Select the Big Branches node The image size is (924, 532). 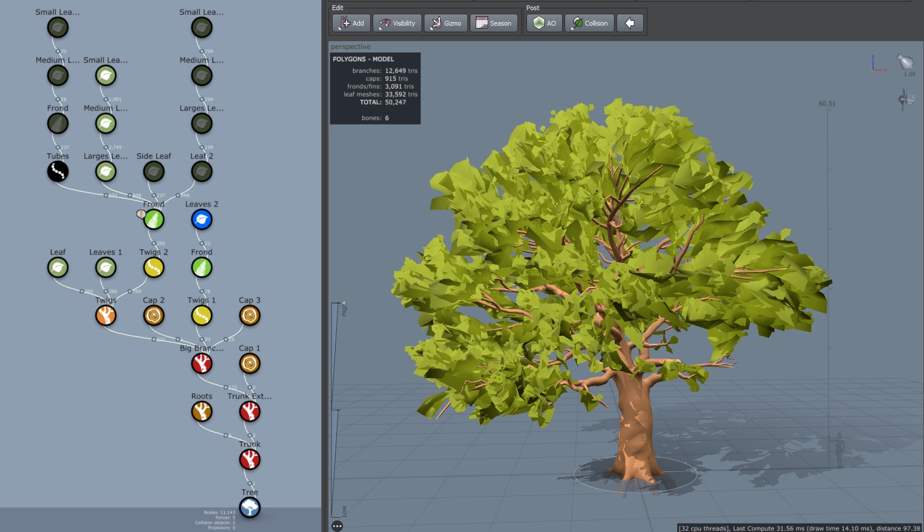[201, 363]
